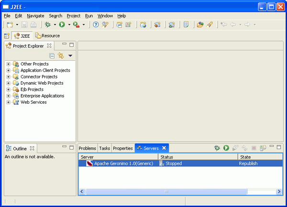Click the Help question mark icon
287x207 pixels.
pyautogui.click(x=96, y=24)
